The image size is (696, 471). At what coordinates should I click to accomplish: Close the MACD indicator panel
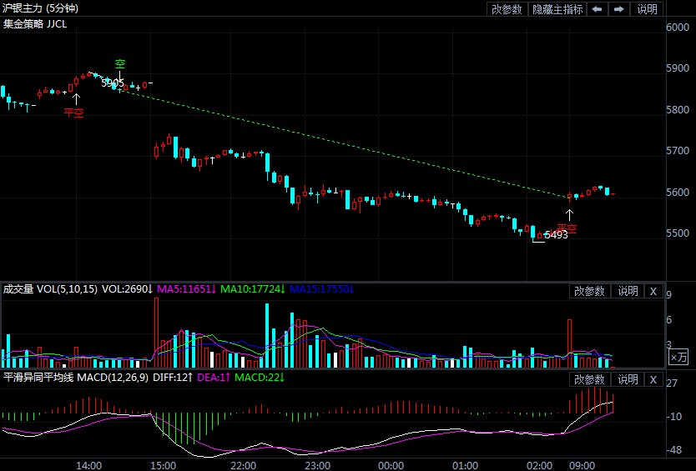653,379
